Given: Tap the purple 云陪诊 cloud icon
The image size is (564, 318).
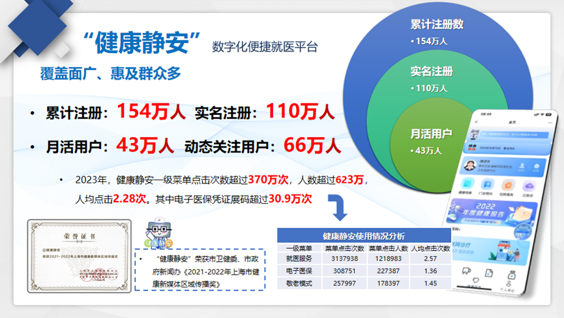Looking at the screenshot, I should [529, 186].
